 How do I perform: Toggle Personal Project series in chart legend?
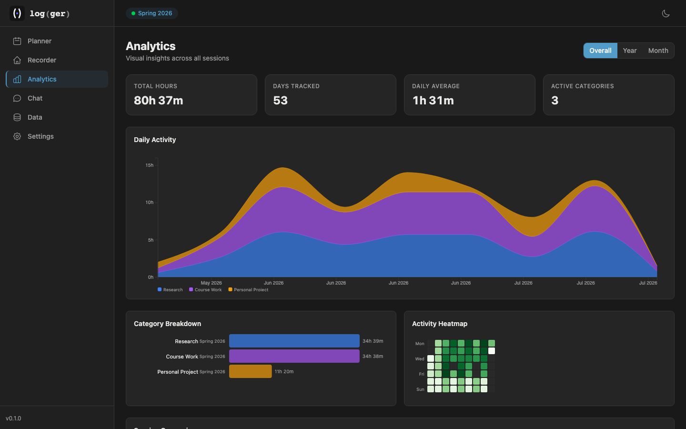click(248, 290)
